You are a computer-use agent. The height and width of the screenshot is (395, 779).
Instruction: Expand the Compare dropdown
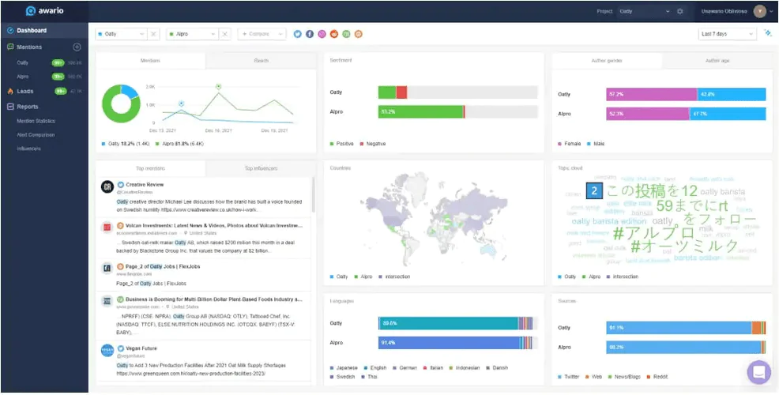262,34
